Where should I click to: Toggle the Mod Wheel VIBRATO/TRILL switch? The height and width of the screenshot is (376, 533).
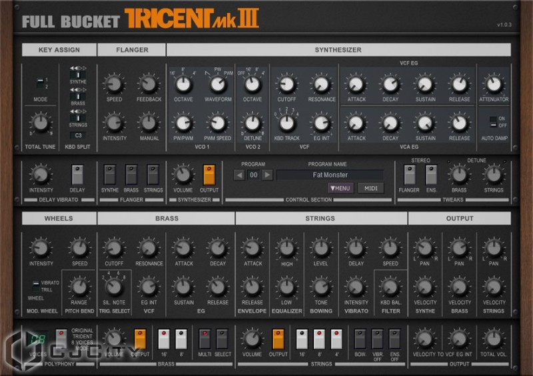click(36, 286)
